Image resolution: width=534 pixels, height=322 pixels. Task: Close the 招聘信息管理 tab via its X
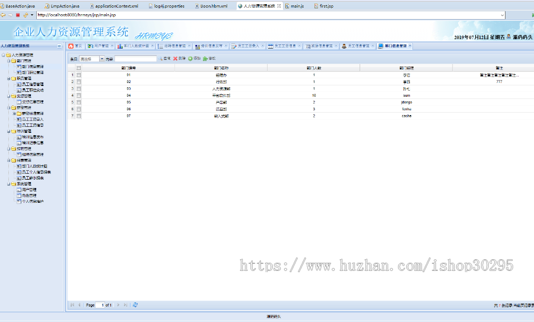pyautogui.click(x=189, y=46)
